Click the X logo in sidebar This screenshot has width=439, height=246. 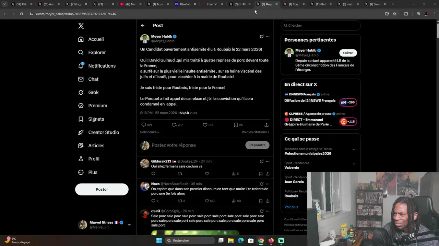(81, 26)
